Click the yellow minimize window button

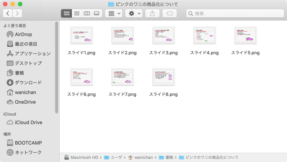pyautogui.click(x=13, y=4)
